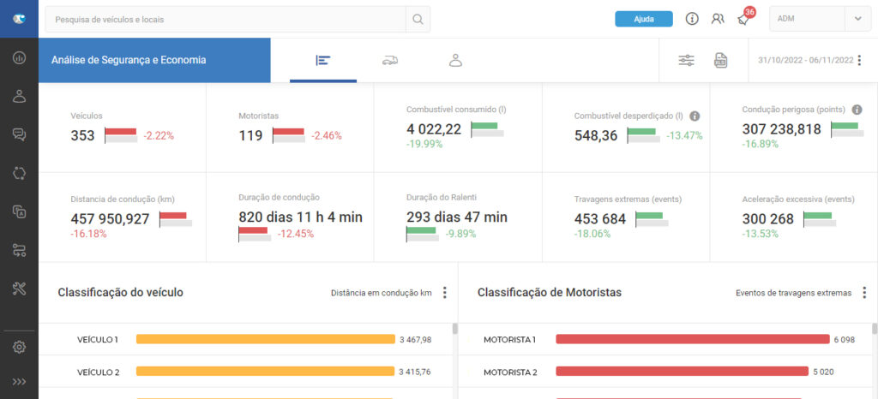Image resolution: width=878 pixels, height=399 pixels.
Task: Open the tools wrench icon in sidebar
Action: pyautogui.click(x=19, y=289)
